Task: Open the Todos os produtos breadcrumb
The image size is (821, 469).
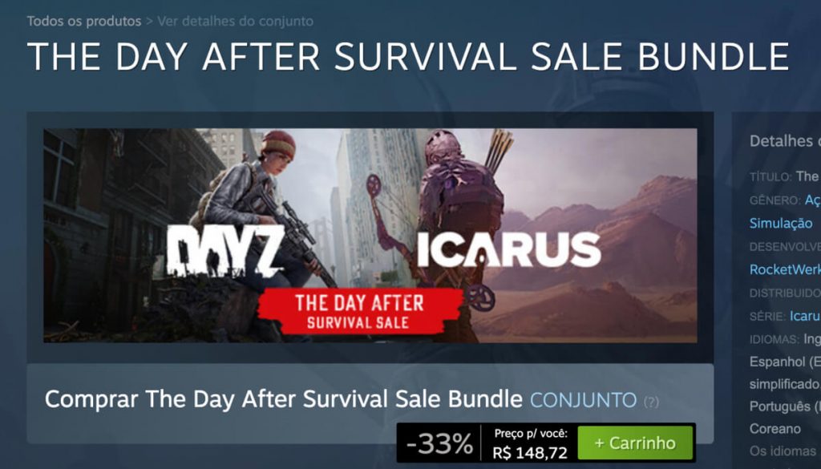Action: coord(84,22)
